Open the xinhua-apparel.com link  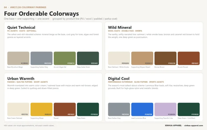point(194,125)
